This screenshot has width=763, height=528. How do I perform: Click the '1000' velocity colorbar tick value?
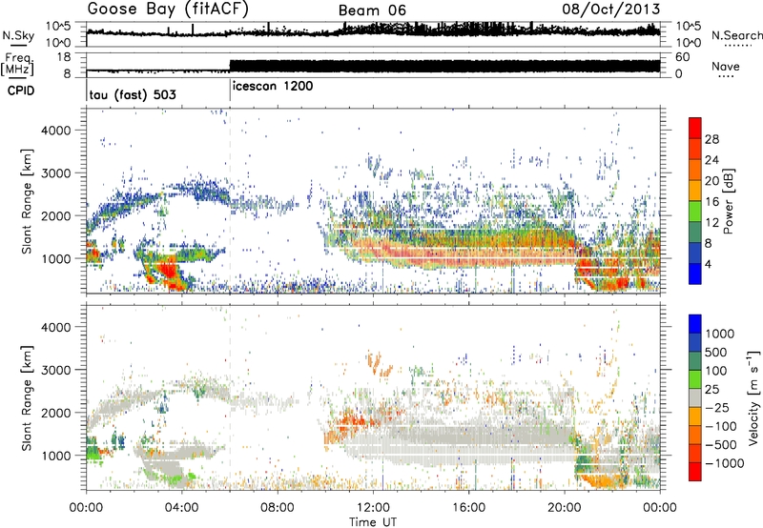tap(720, 334)
